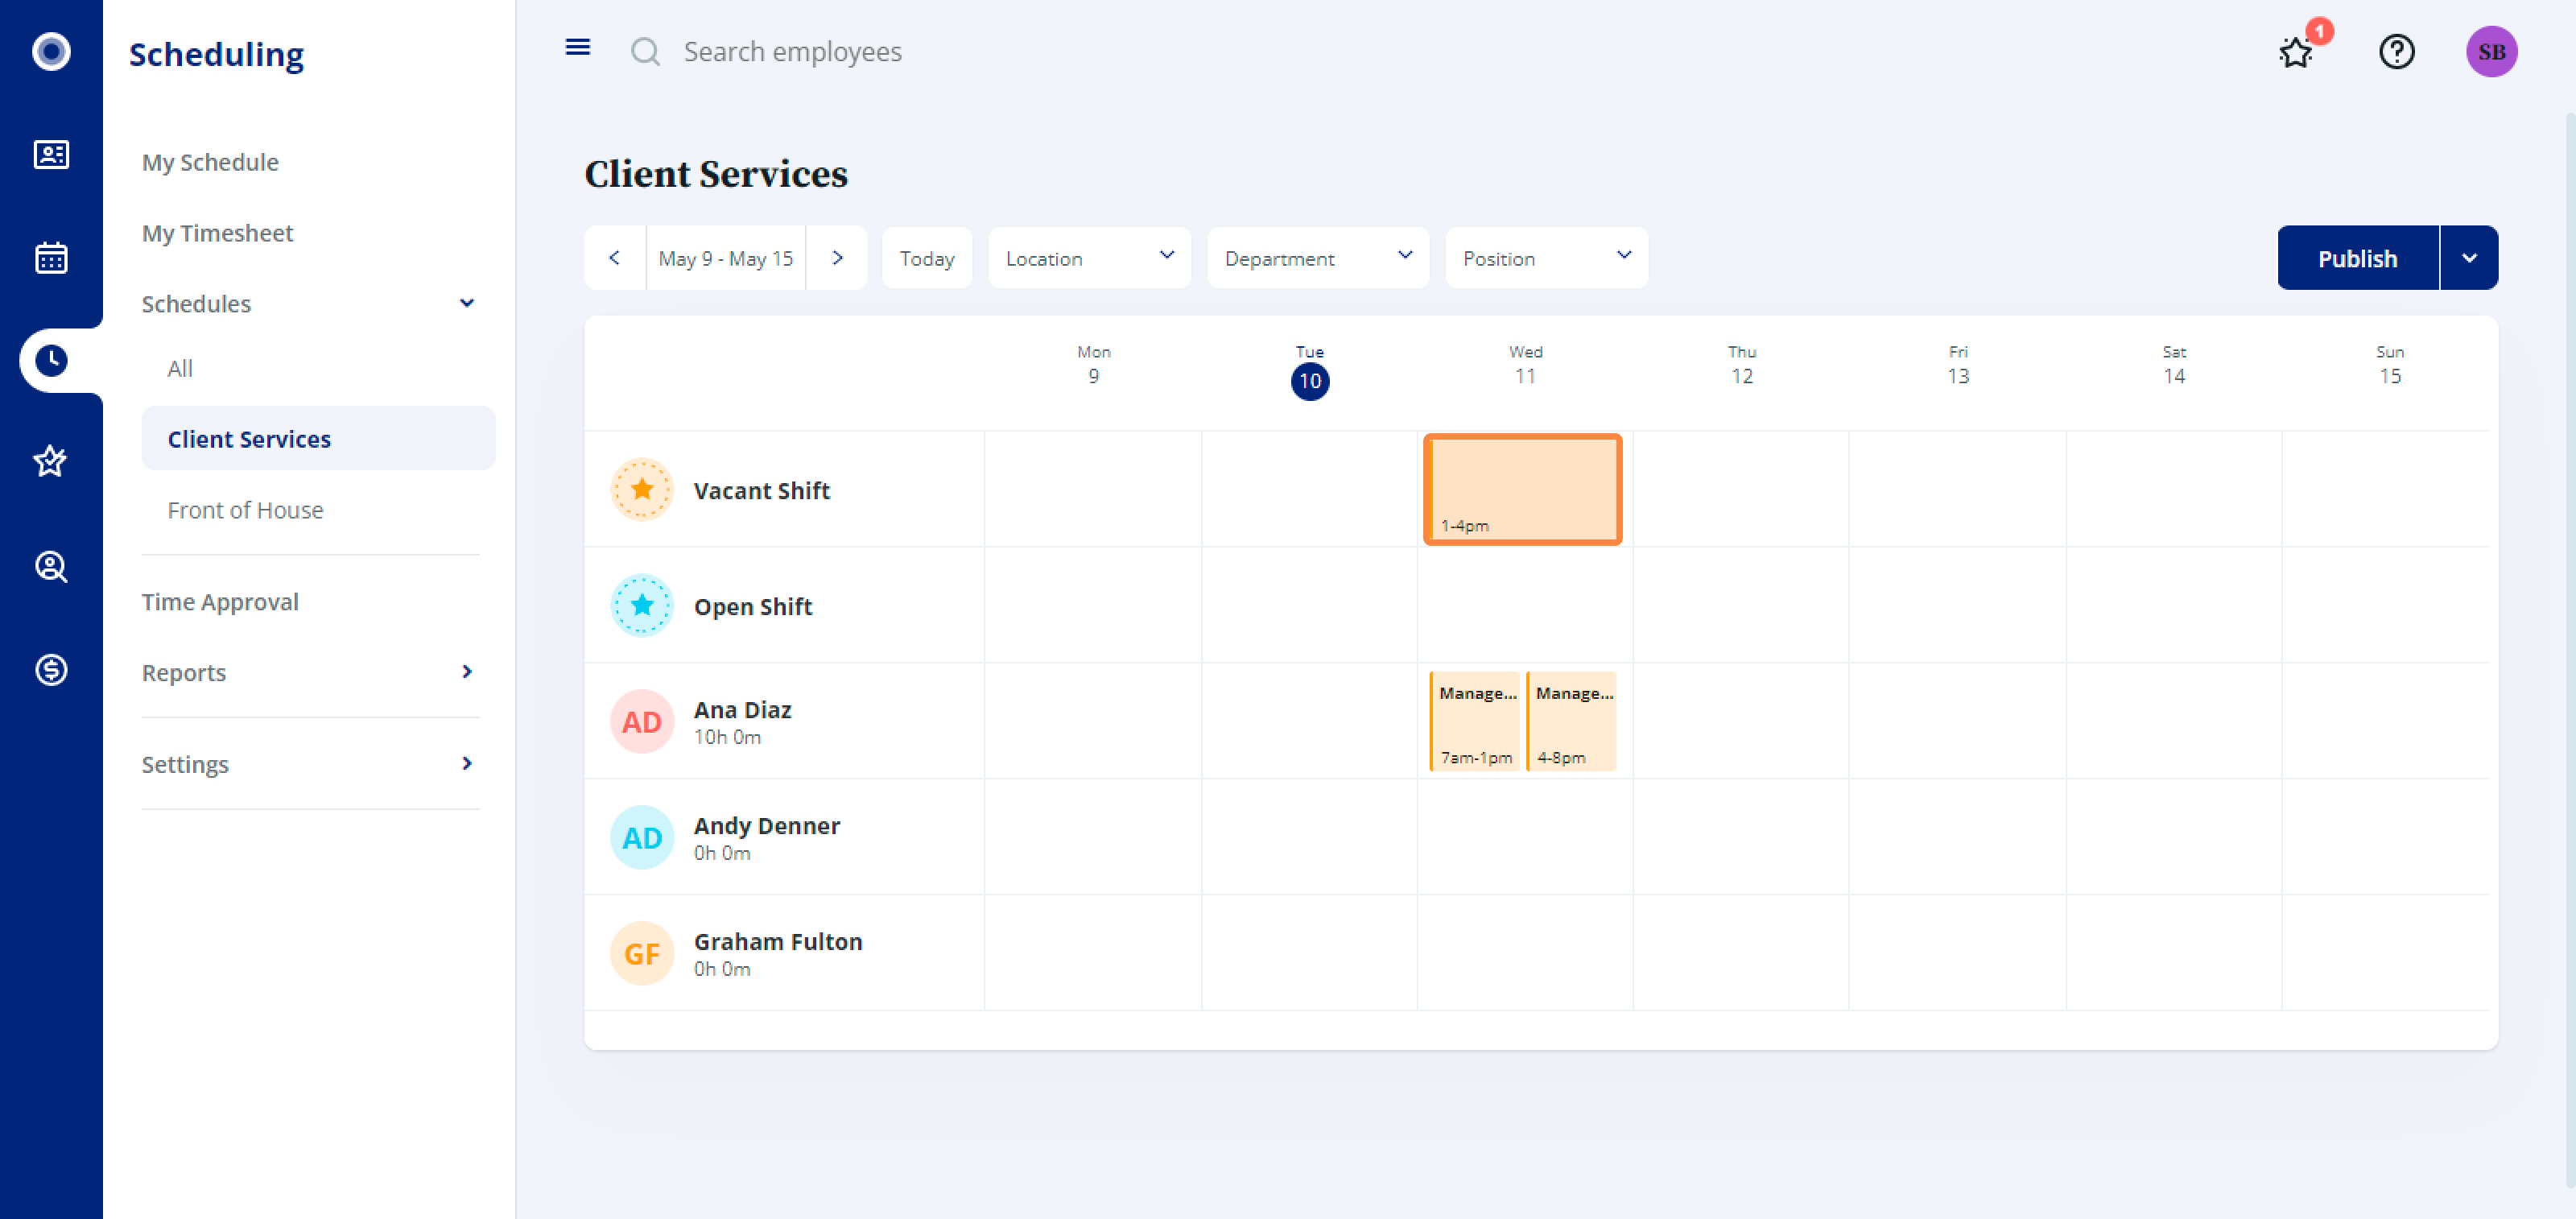Click the Mon 9 date header
The height and width of the screenshot is (1219, 2576).
click(1093, 365)
